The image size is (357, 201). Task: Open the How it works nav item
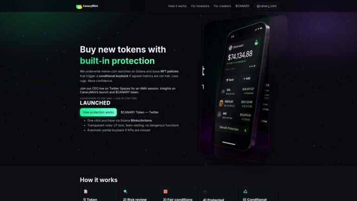click(x=178, y=6)
